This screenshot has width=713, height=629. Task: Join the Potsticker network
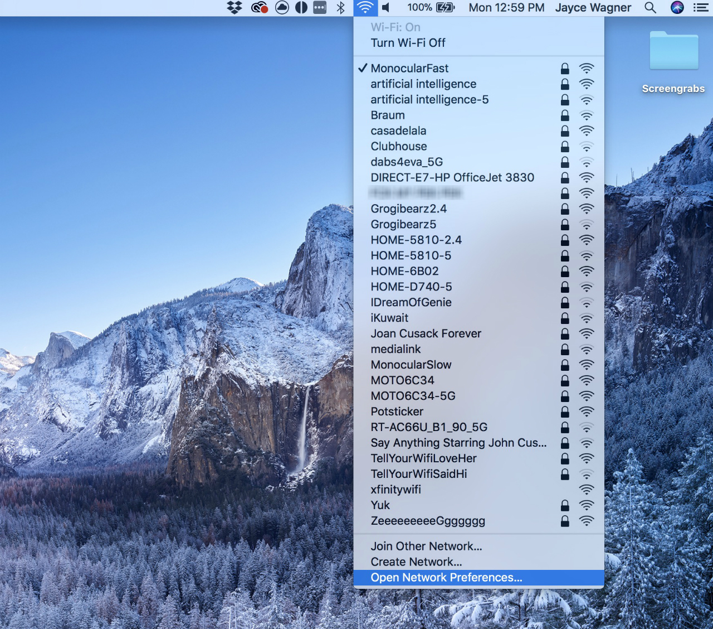478,412
